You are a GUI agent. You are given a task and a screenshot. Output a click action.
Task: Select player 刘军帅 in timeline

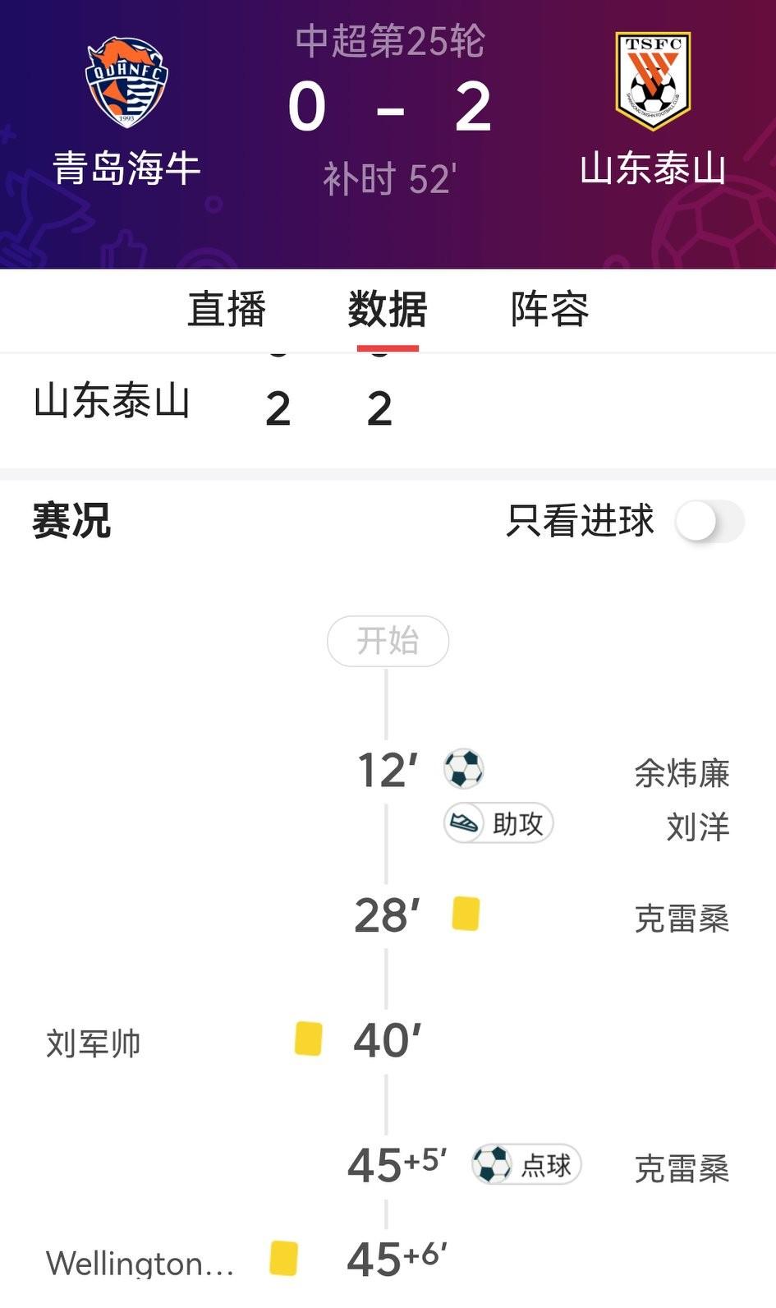(x=94, y=1043)
